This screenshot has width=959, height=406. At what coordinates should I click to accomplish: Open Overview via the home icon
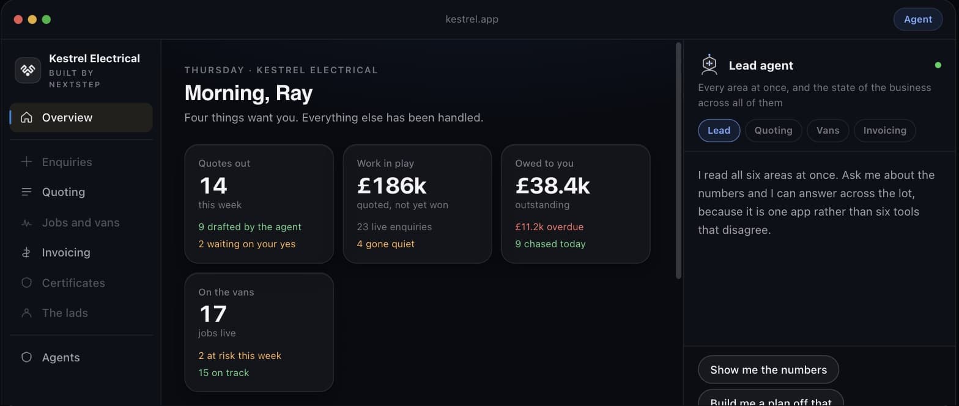(26, 117)
